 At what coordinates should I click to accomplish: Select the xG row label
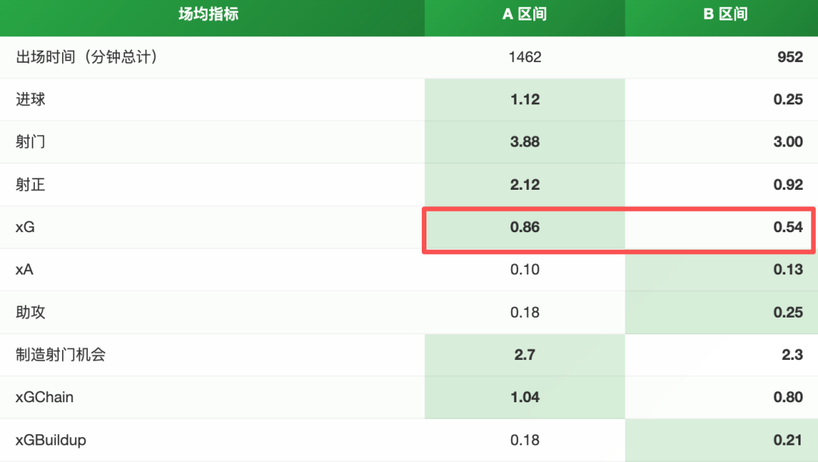click(x=26, y=227)
